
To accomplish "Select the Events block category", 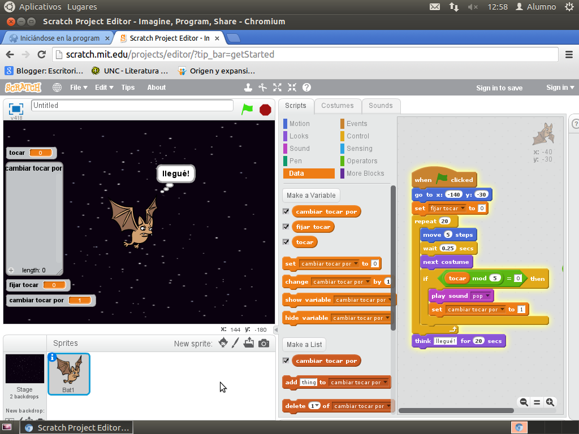I will [357, 124].
